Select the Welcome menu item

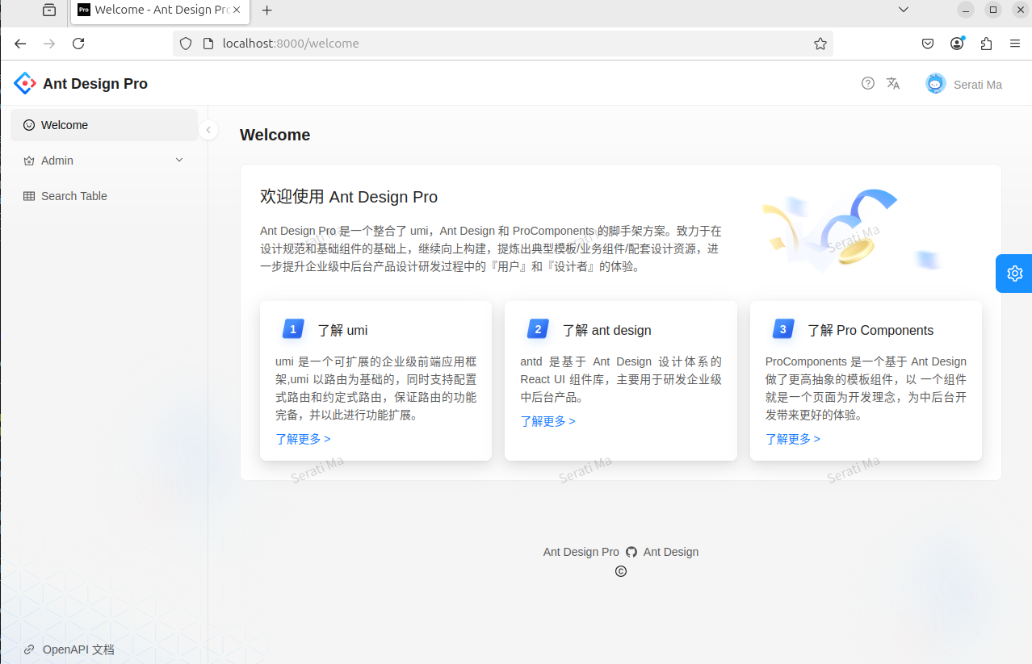click(x=104, y=125)
